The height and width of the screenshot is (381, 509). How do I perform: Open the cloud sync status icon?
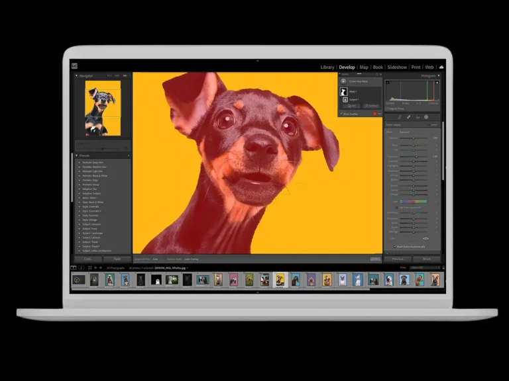coord(441,67)
